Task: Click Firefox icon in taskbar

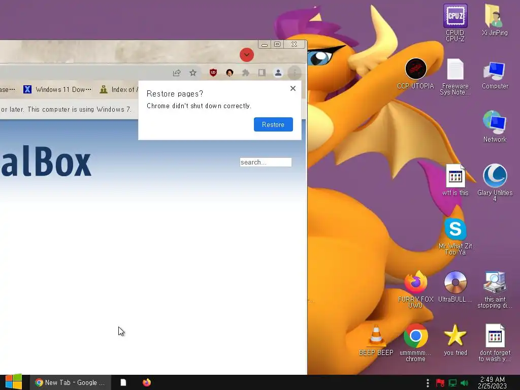Action: (x=147, y=382)
